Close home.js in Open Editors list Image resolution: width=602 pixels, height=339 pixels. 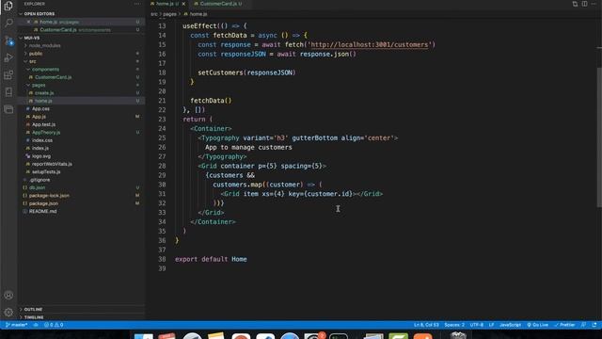pos(28,22)
